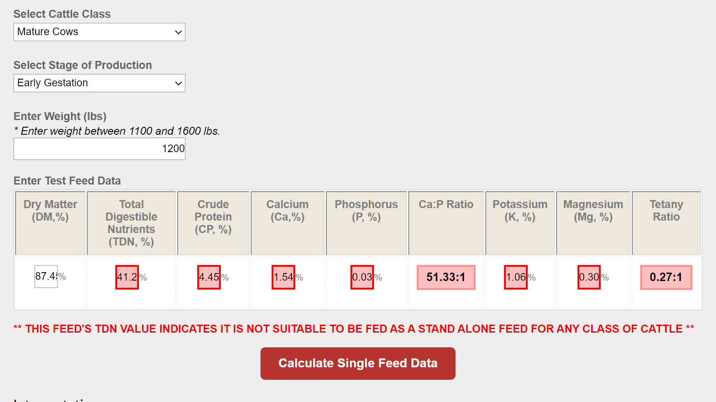716x402 pixels.
Task: Select the TDN value field 41.2
Action: click(x=127, y=277)
